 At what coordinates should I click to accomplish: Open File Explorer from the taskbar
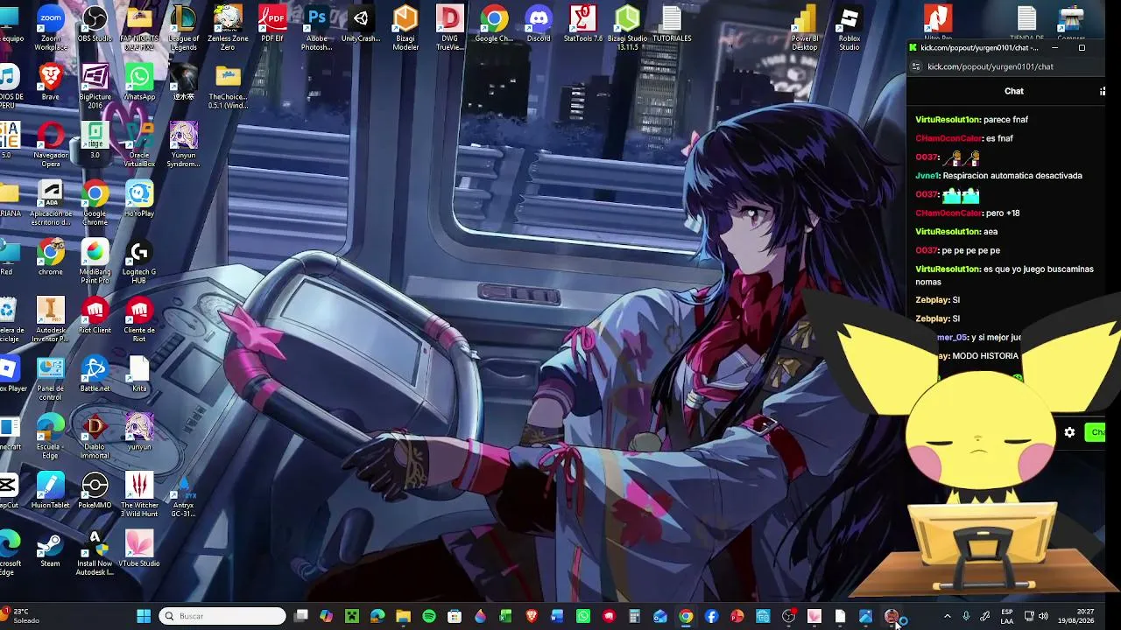pyautogui.click(x=403, y=617)
